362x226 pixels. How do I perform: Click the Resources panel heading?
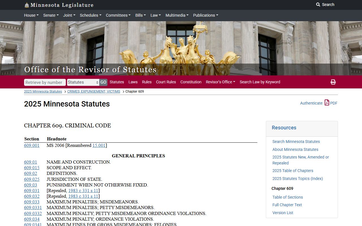point(284,128)
